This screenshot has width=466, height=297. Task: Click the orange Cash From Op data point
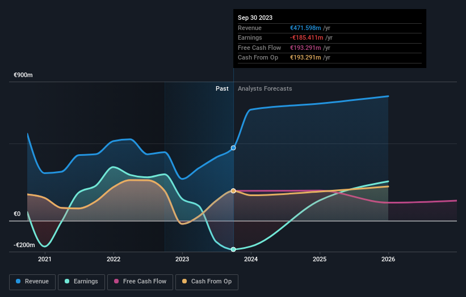tap(233, 191)
